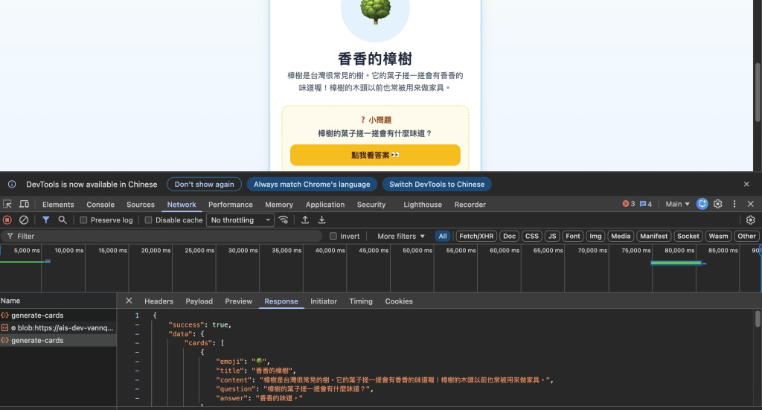The width and height of the screenshot is (762, 410).
Task: Open the Main context dropdown
Action: pyautogui.click(x=677, y=204)
